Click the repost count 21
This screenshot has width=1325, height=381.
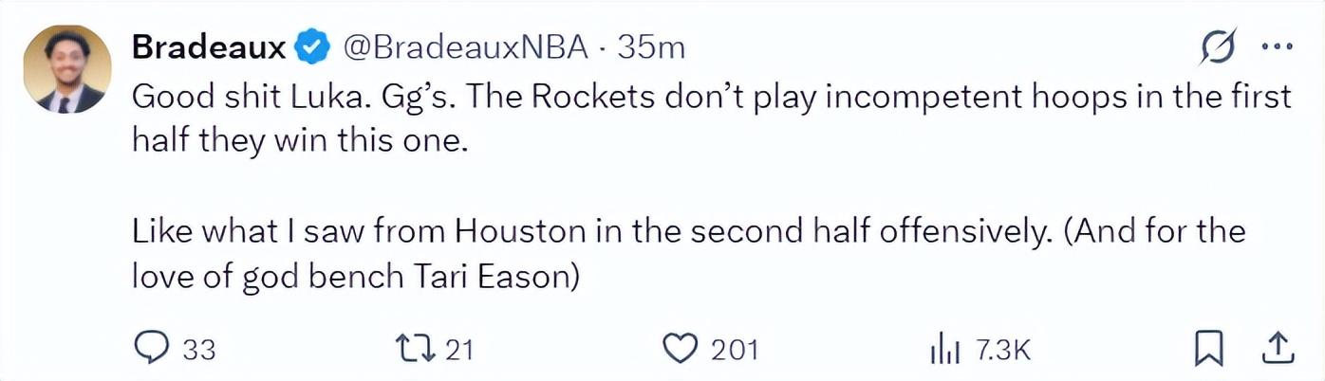(459, 350)
